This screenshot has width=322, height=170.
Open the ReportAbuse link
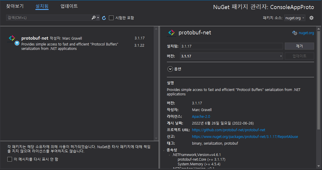(245, 137)
